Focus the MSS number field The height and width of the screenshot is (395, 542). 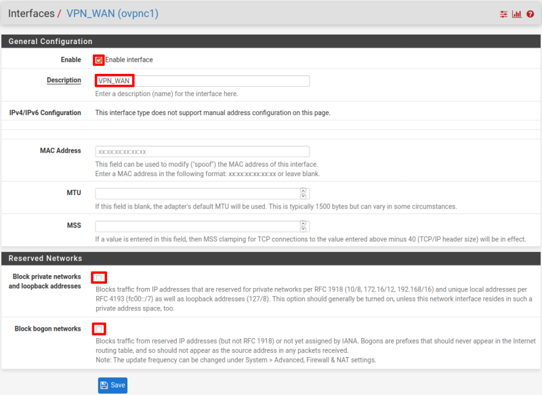pos(202,226)
